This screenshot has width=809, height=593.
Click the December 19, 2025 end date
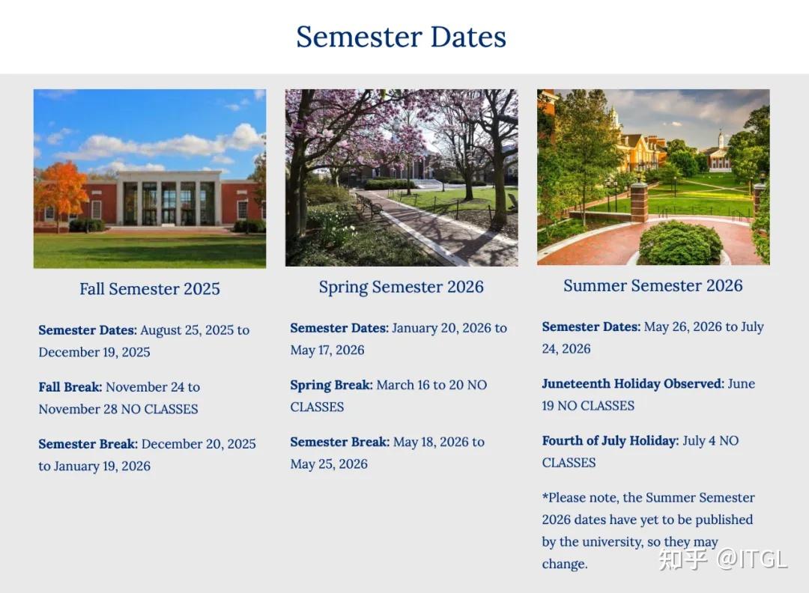click(94, 352)
